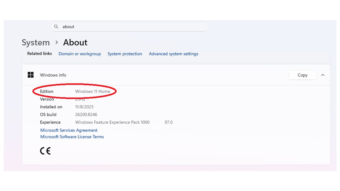Collapse the Windows info section
Image resolution: width=340 pixels, height=191 pixels.
[x=323, y=75]
